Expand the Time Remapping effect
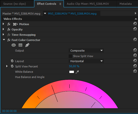This screenshot has height=114, width=138. [x=4, y=34]
